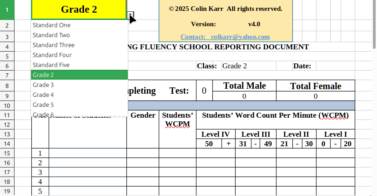Select the Test count cell showing 0
The image size is (377, 196).
tap(204, 91)
